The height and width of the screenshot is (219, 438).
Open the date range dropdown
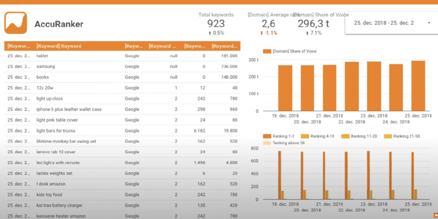click(392, 23)
